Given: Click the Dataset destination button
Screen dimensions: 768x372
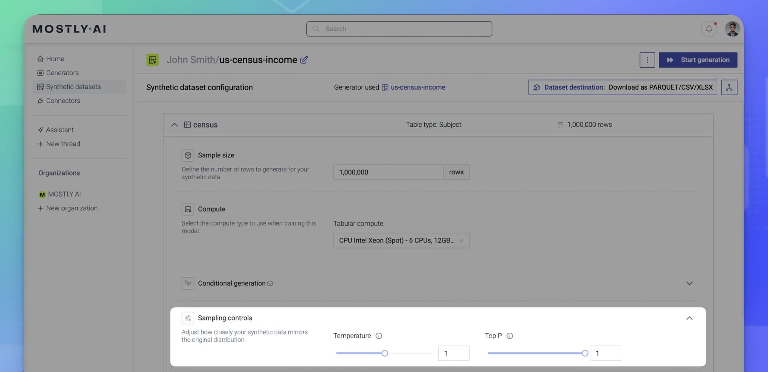Looking at the screenshot, I should 622,87.
